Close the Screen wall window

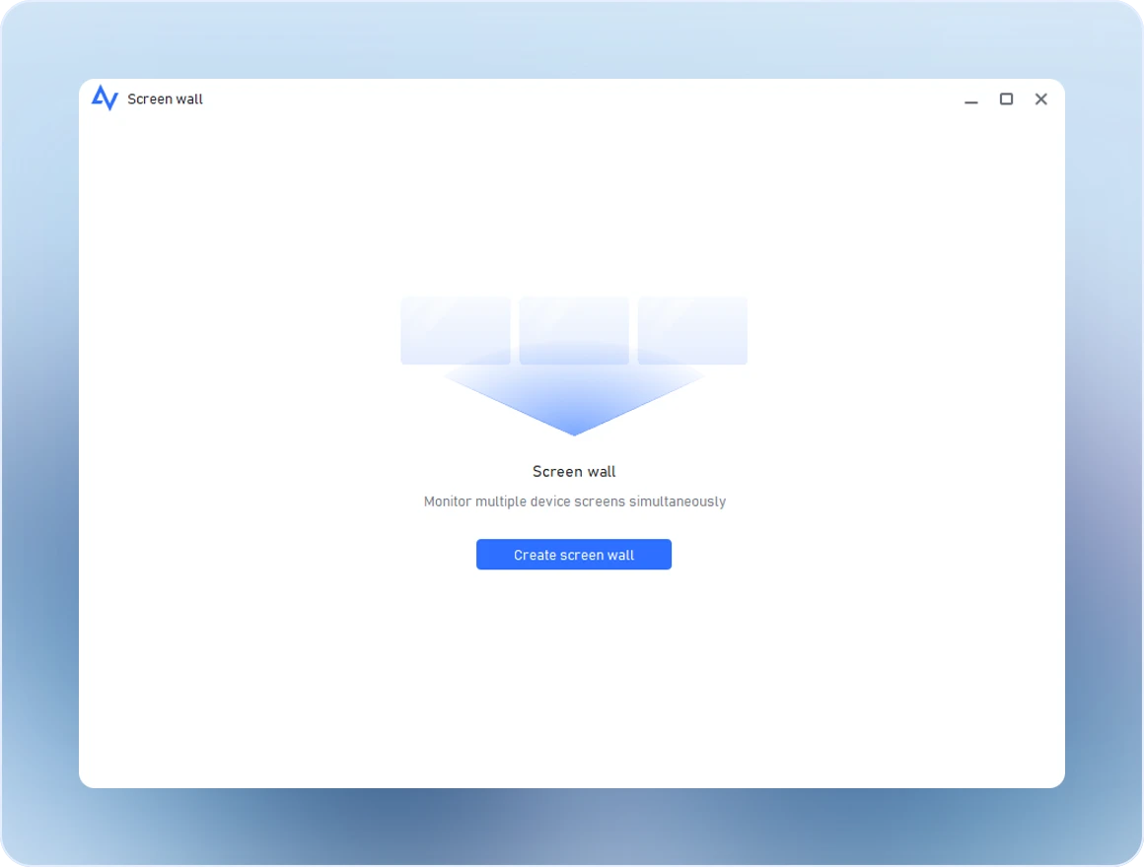pyautogui.click(x=1041, y=100)
